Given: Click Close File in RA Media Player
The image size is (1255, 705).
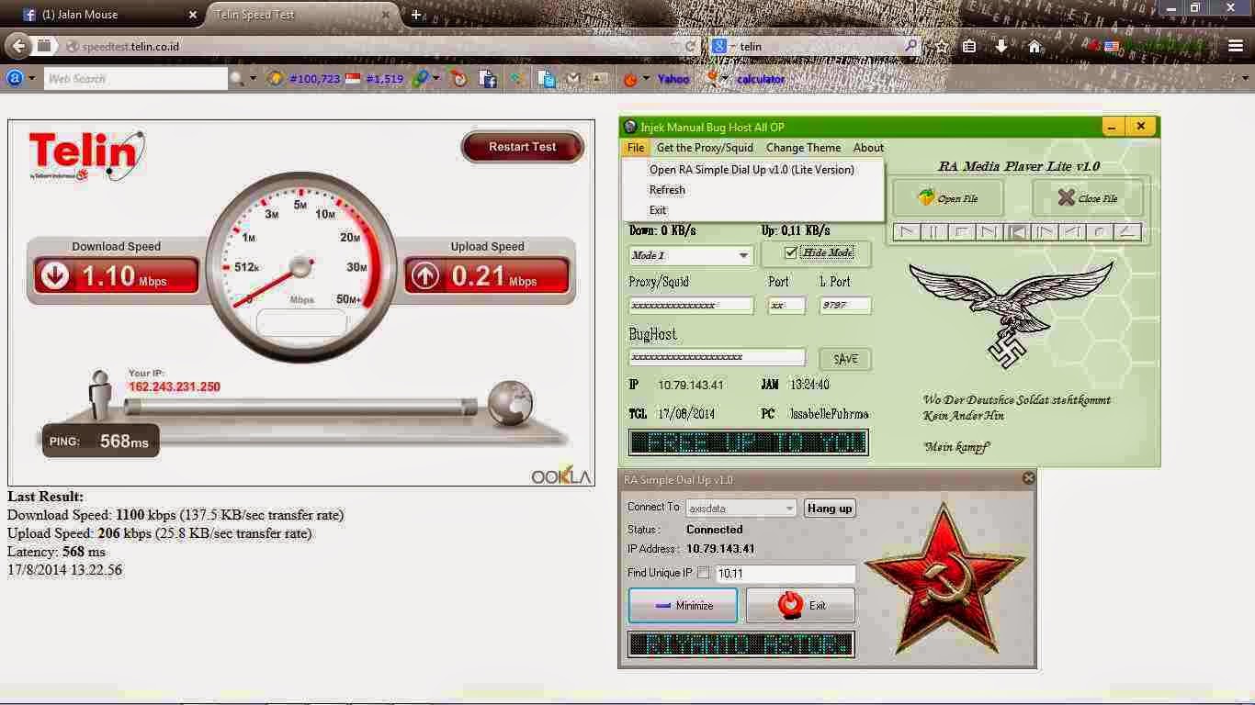Looking at the screenshot, I should click(x=1088, y=198).
